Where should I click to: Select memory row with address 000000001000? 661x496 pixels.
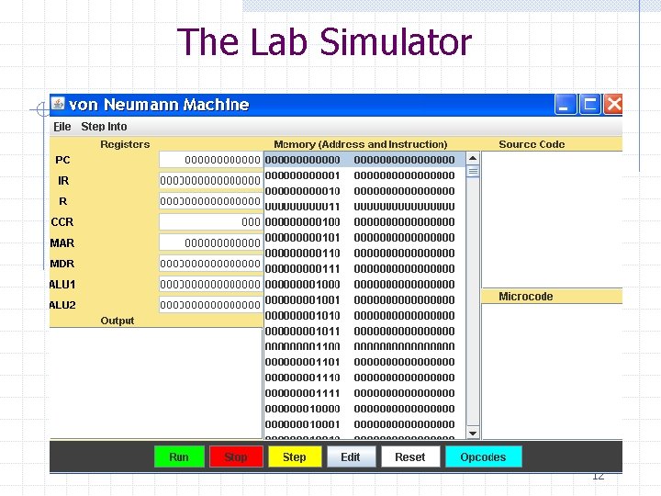(x=365, y=284)
